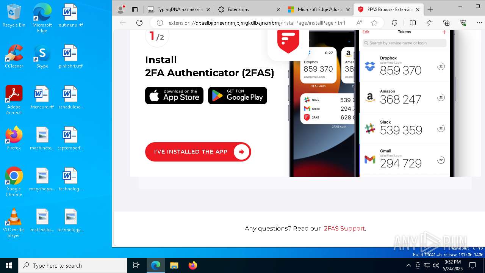The width and height of the screenshot is (485, 273).
Task: Click the Edge back arrow icon
Action: [x=123, y=23]
